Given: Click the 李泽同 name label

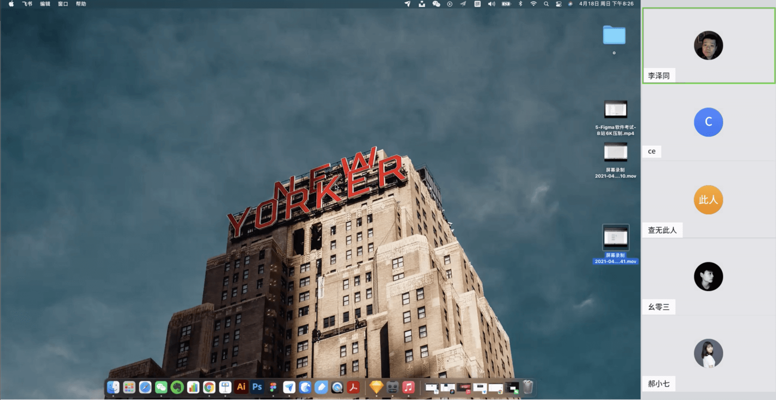Looking at the screenshot, I should pyautogui.click(x=659, y=76).
